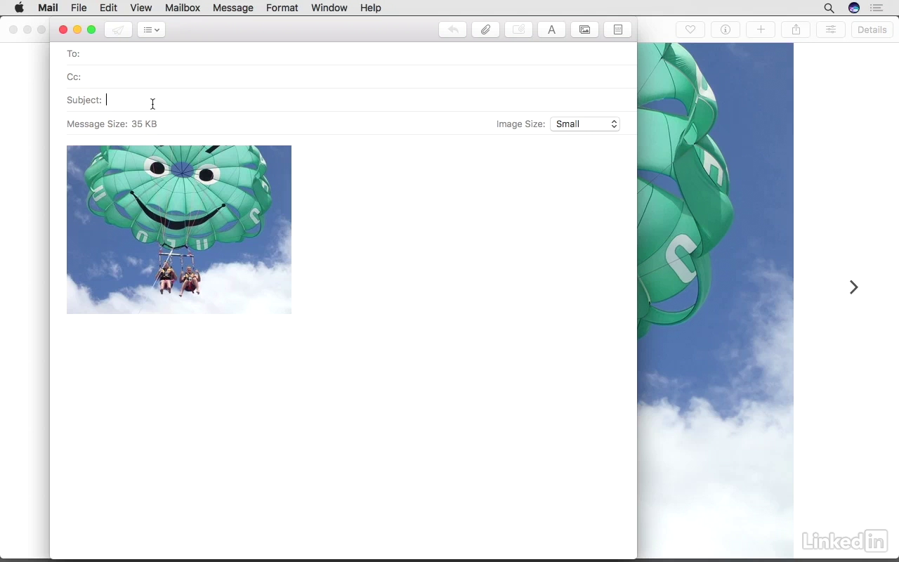Click the Reply arrow toolbar icon
Screen dimensions: 899x562
[453, 30]
